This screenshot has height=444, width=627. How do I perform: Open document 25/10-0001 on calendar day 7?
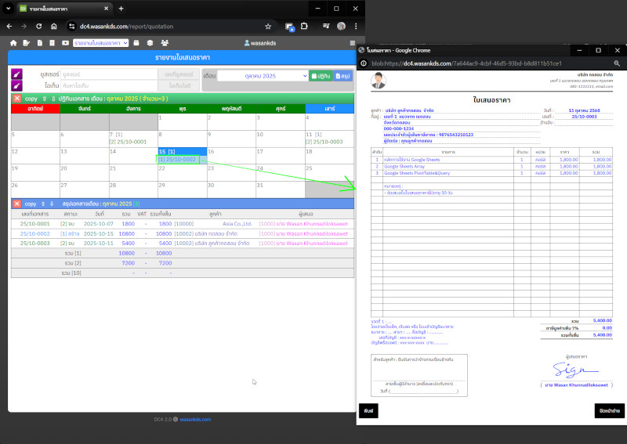click(x=128, y=142)
